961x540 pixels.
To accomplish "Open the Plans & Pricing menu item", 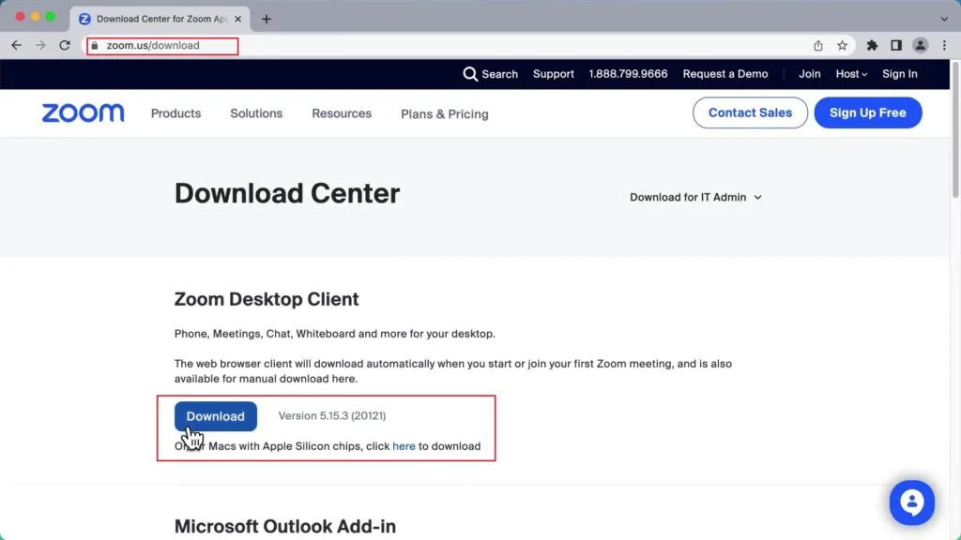I will (x=444, y=114).
